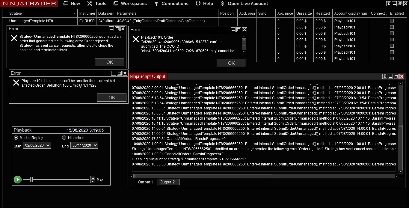Minimize the NinjaScript Output window
Viewport: 409px width, 208px height.
coord(390,76)
